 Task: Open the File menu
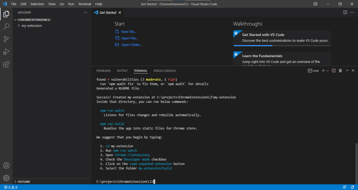pyautogui.click(x=14, y=4)
